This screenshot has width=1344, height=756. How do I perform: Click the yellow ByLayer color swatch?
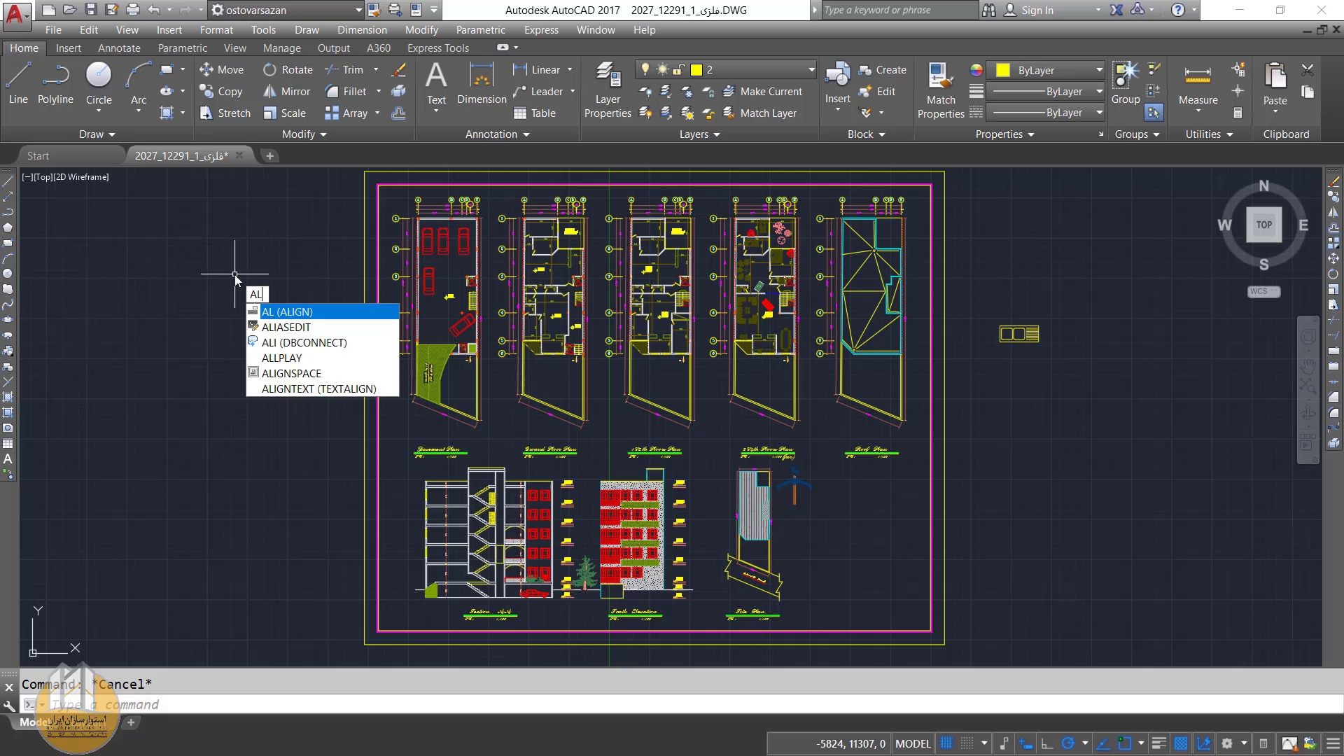pyautogui.click(x=1002, y=70)
